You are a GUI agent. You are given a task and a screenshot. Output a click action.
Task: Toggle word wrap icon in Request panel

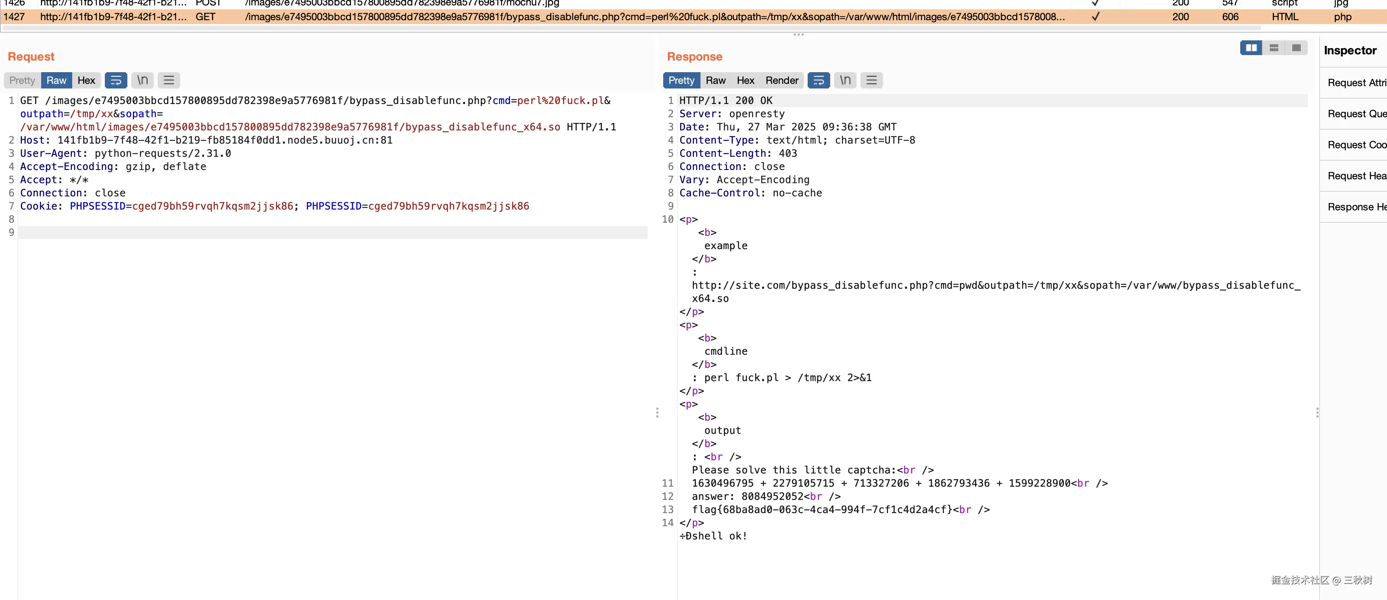pyautogui.click(x=116, y=80)
